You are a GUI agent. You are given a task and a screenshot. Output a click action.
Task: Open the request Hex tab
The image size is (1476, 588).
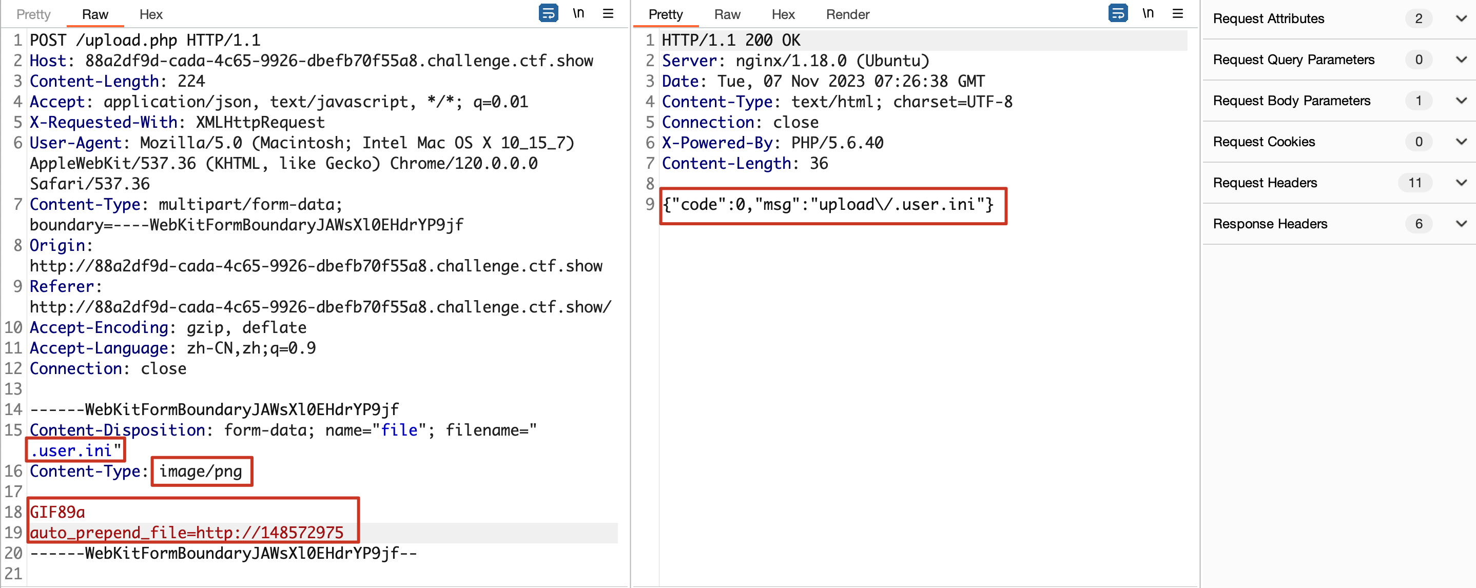pyautogui.click(x=151, y=14)
